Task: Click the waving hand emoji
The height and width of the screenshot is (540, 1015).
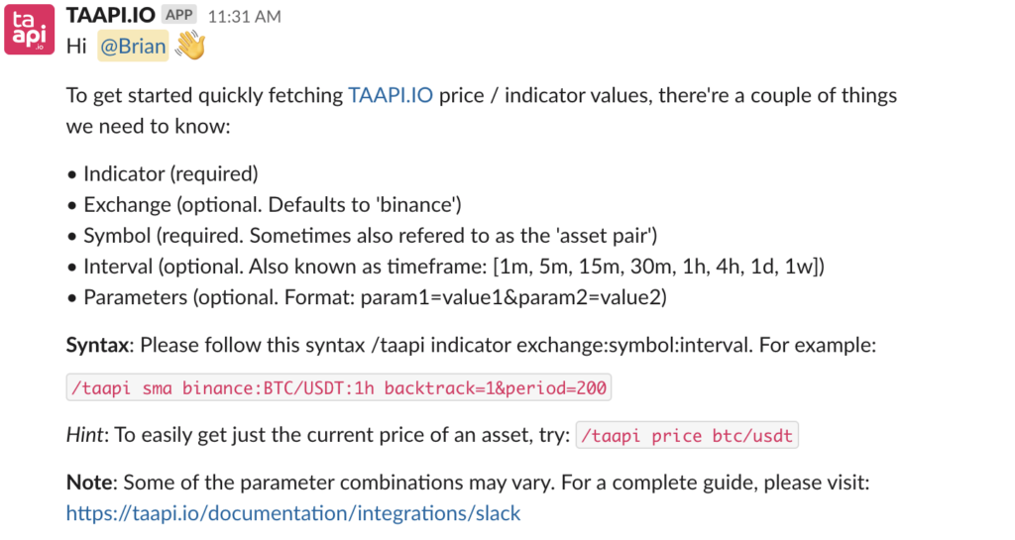Action: point(190,46)
